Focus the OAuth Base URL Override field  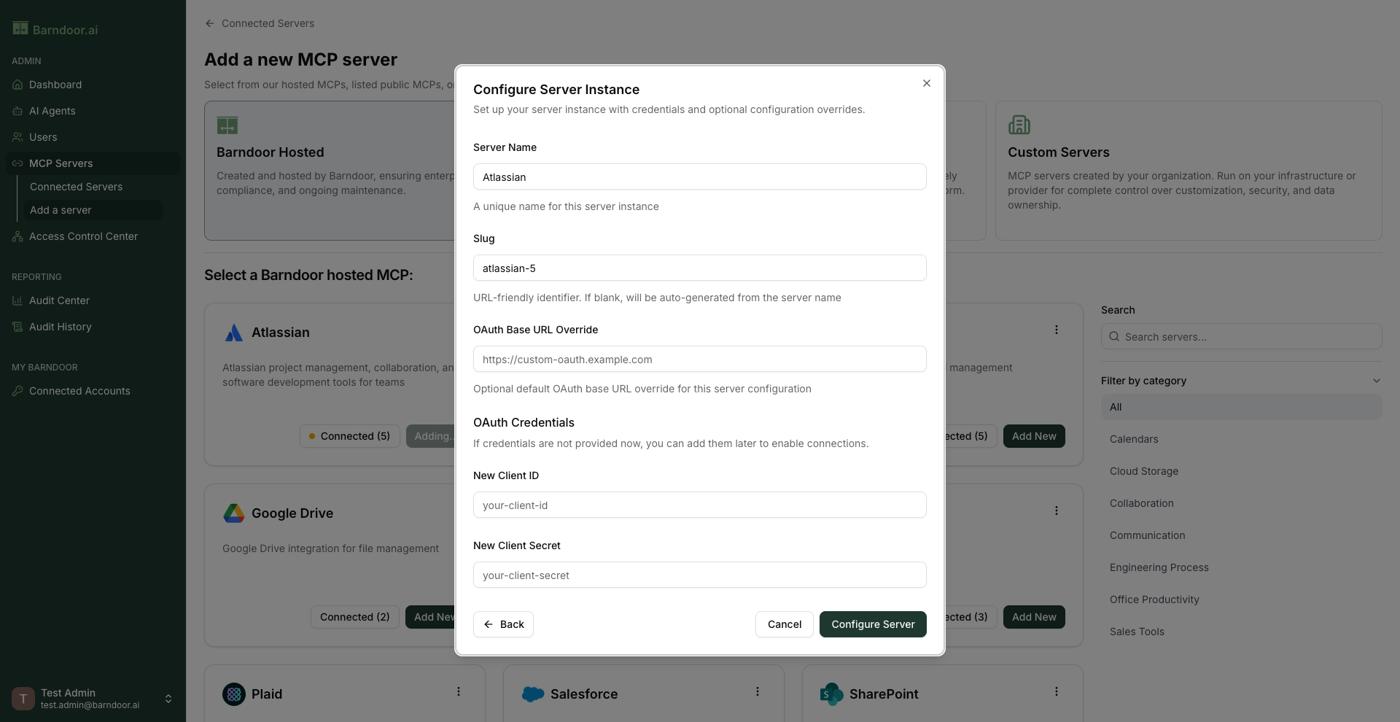tap(700, 359)
